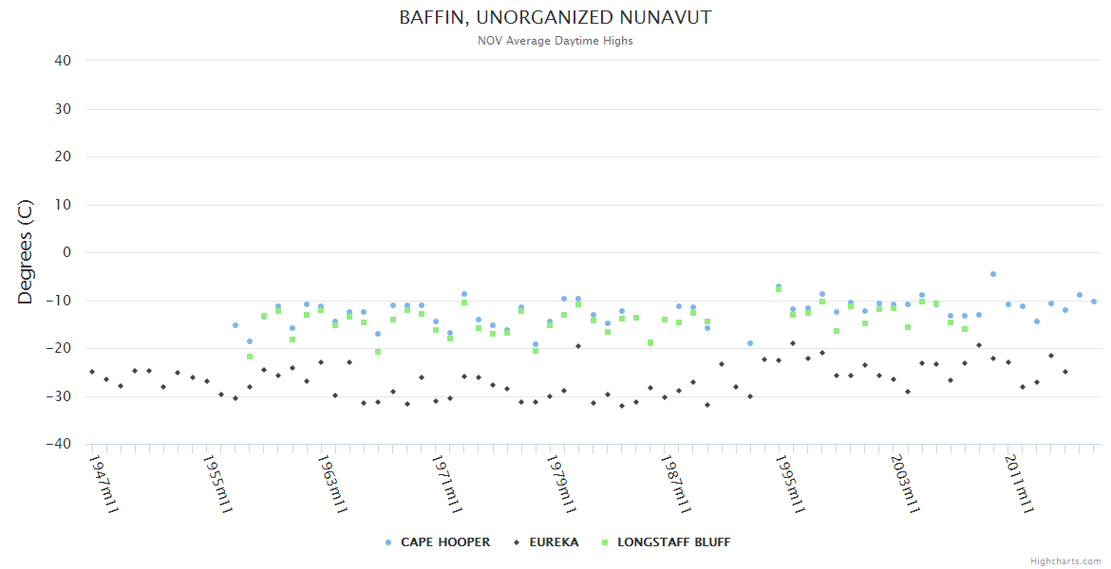This screenshot has height=569, width=1111.
Task: Click the 40 label on the y-axis
Action: [x=63, y=61]
